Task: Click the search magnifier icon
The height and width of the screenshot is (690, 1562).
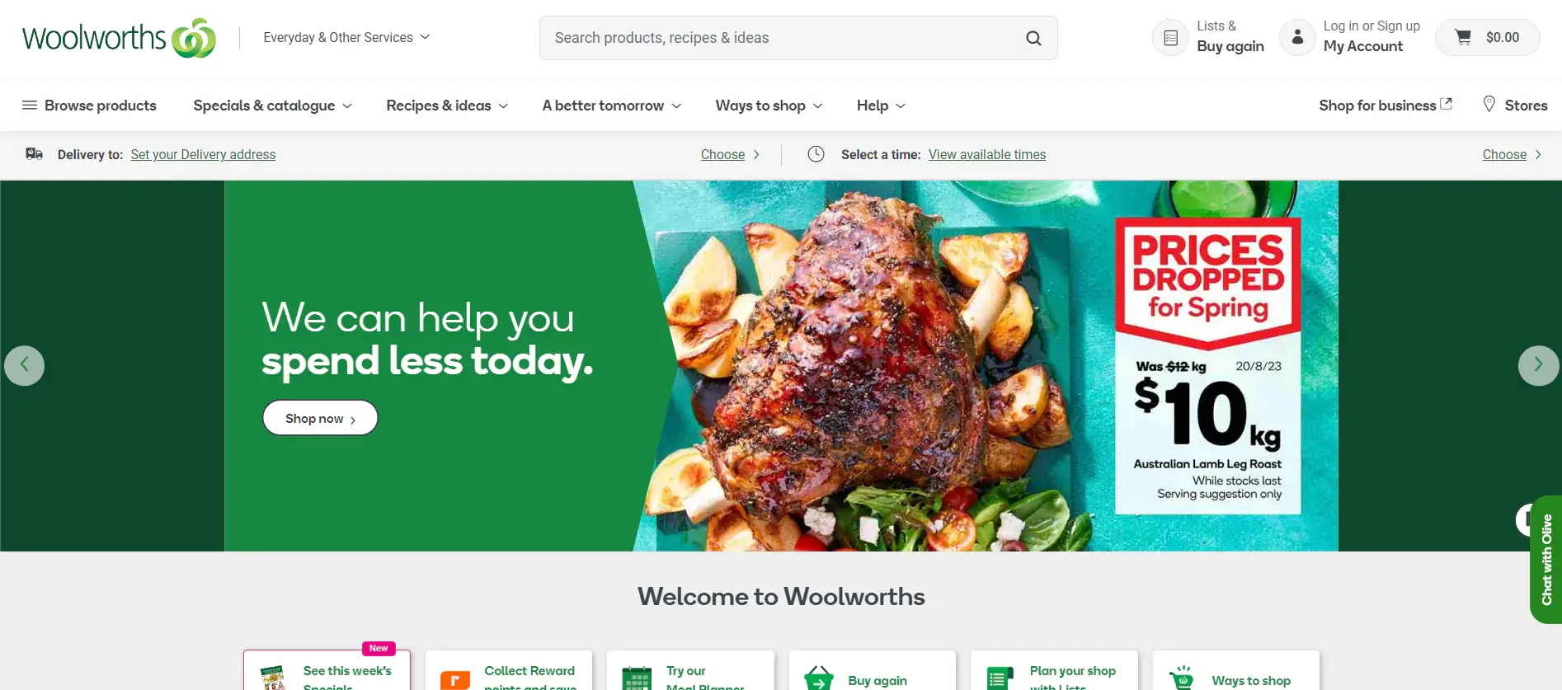Action: point(1033,38)
